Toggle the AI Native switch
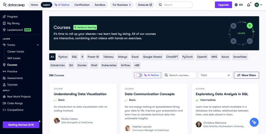This screenshot has height=134, width=266. point(139,75)
